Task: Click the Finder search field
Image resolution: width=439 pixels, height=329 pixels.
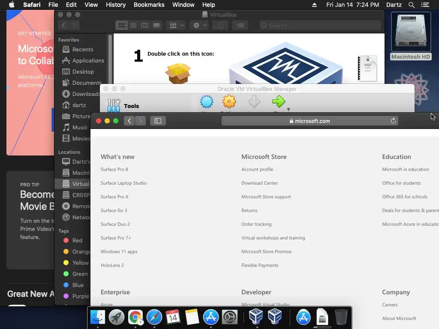Action: coord(320,25)
